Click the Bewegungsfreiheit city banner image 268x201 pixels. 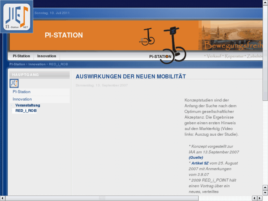(x=232, y=35)
